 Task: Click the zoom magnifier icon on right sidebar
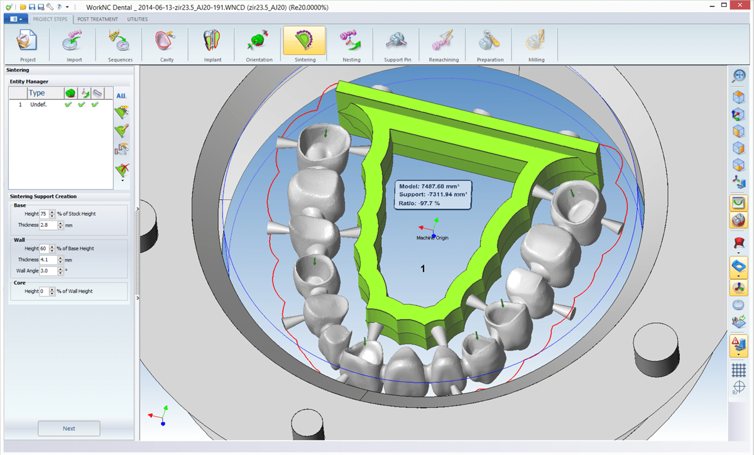pyautogui.click(x=738, y=75)
